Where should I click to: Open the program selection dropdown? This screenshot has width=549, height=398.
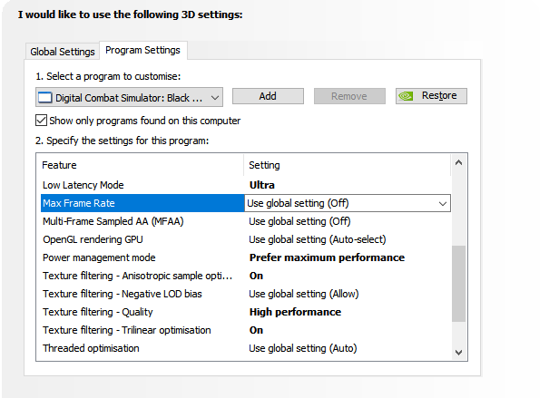[x=129, y=97]
